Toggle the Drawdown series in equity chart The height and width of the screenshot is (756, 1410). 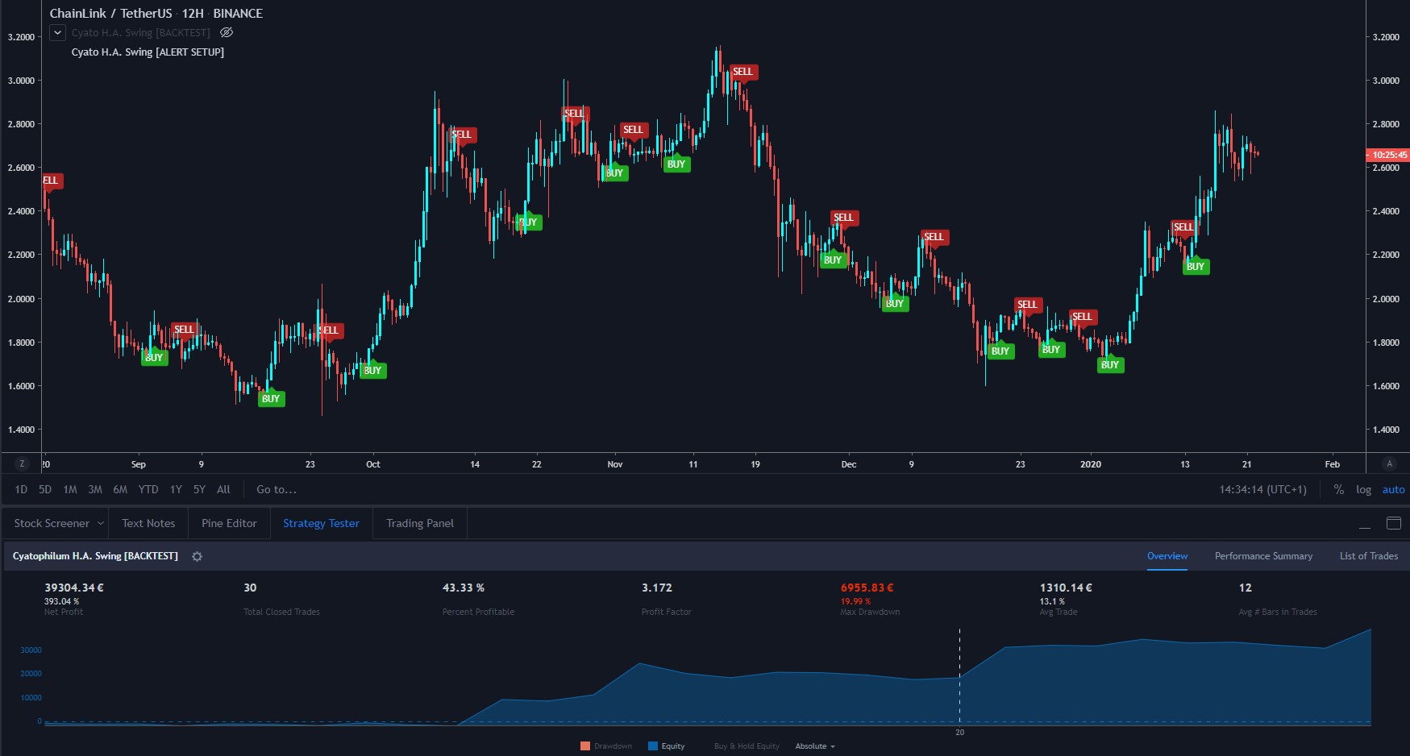(x=606, y=746)
